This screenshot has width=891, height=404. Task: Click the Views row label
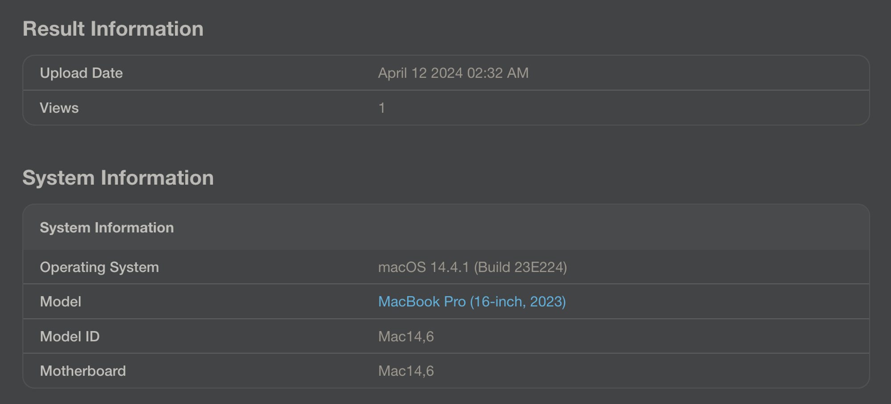click(59, 108)
